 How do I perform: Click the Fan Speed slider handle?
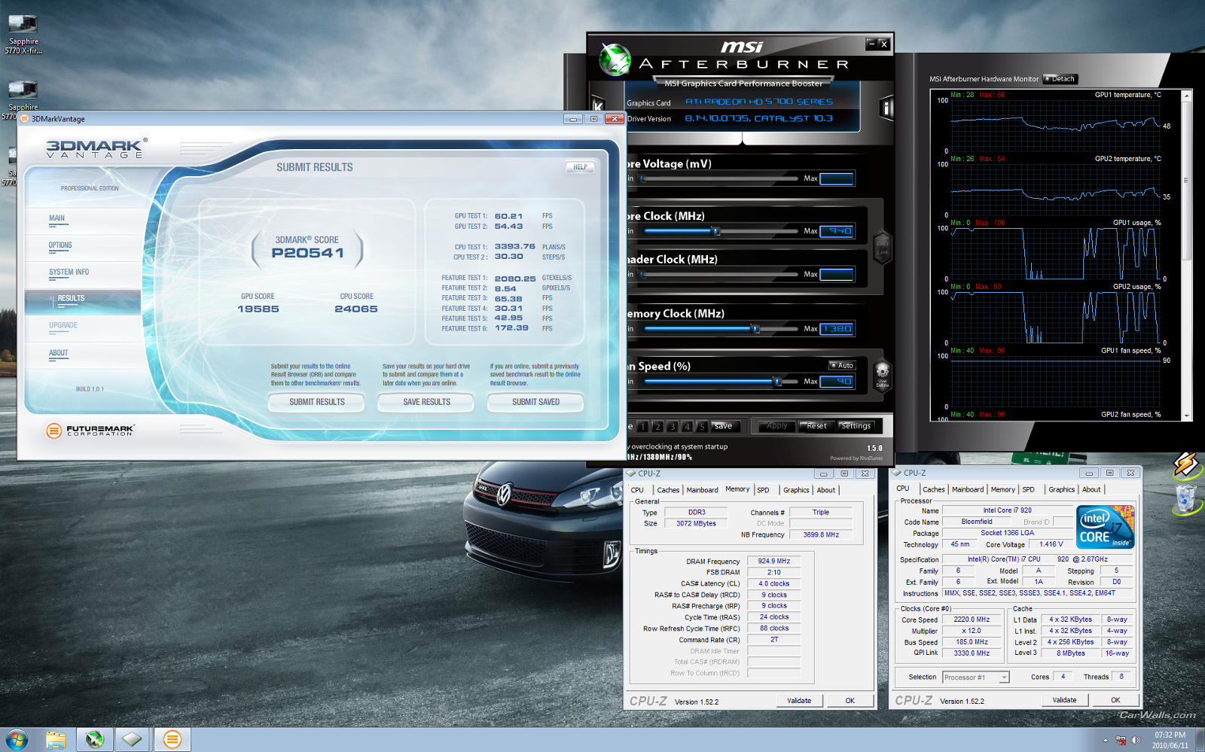pyautogui.click(x=777, y=382)
